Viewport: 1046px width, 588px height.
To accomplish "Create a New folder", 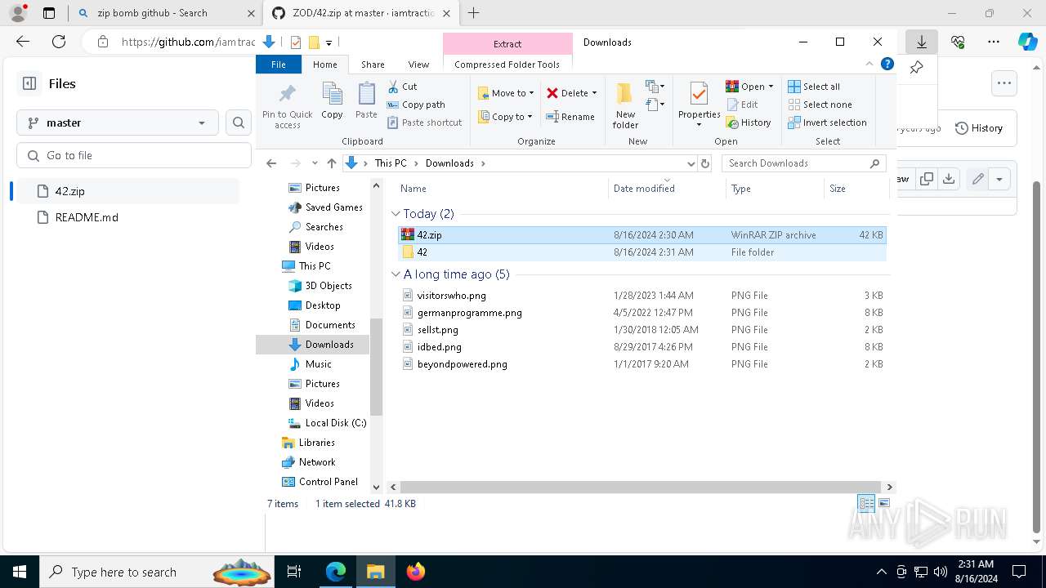I will pyautogui.click(x=625, y=105).
